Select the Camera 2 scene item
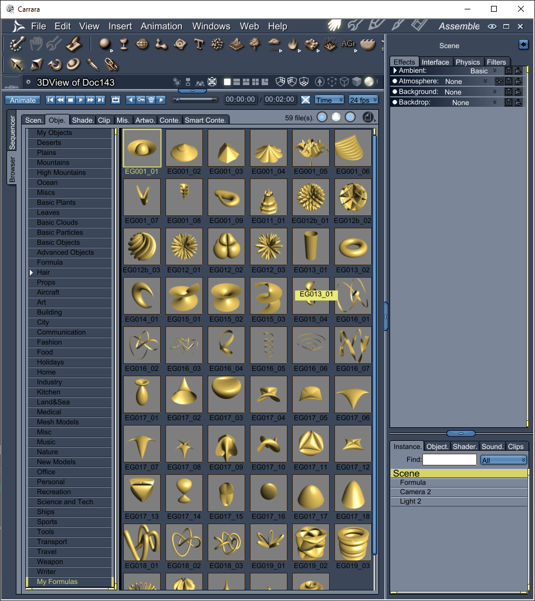This screenshot has width=535, height=601. click(459, 492)
